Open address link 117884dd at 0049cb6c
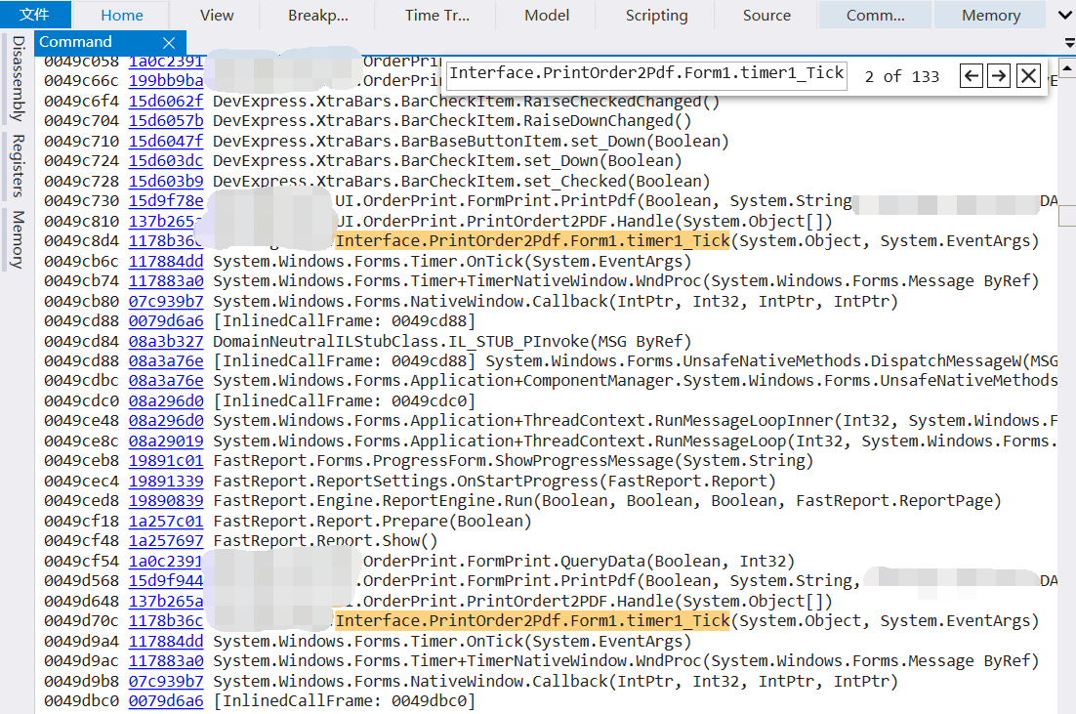Viewport: 1076px width, 714px height. pyautogui.click(x=166, y=262)
